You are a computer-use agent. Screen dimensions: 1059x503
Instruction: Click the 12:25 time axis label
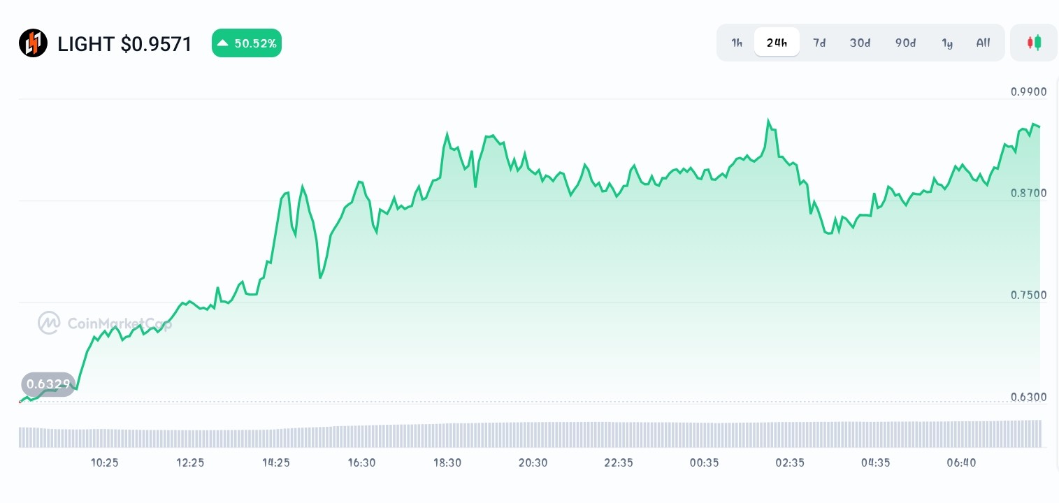click(190, 462)
